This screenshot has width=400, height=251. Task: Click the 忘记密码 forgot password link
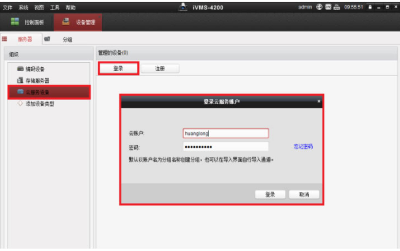point(303,146)
